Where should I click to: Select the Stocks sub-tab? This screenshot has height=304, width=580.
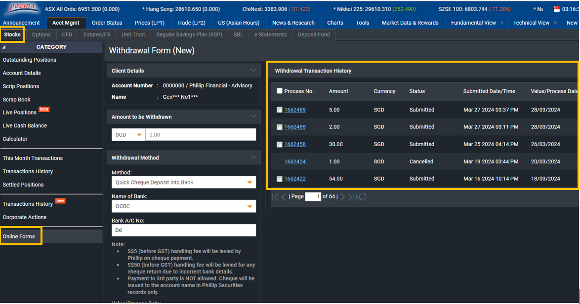click(x=12, y=35)
